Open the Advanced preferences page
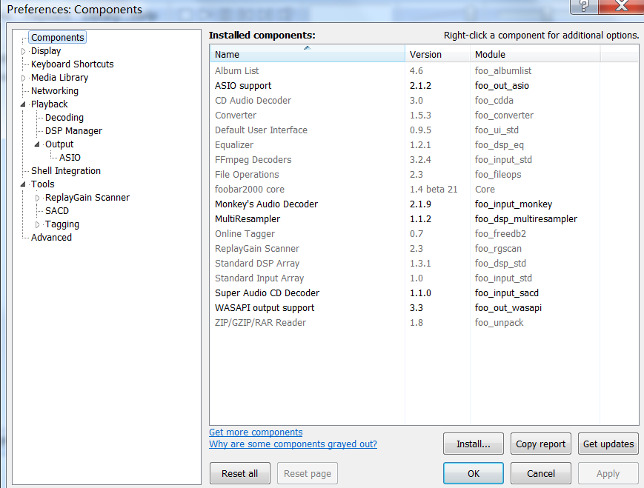This screenshot has width=644, height=488. tap(51, 238)
